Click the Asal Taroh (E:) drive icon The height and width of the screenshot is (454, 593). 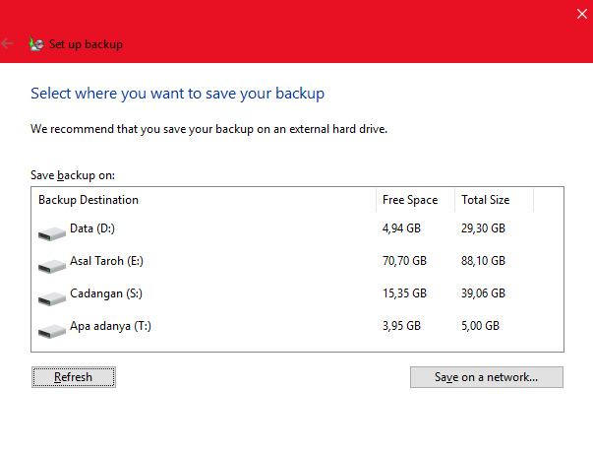tap(52, 266)
